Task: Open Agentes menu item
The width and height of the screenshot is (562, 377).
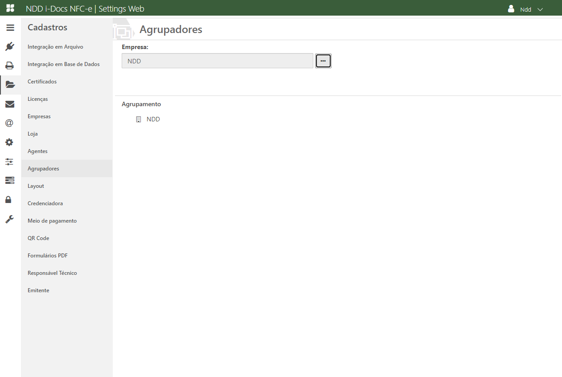Action: 67,151
